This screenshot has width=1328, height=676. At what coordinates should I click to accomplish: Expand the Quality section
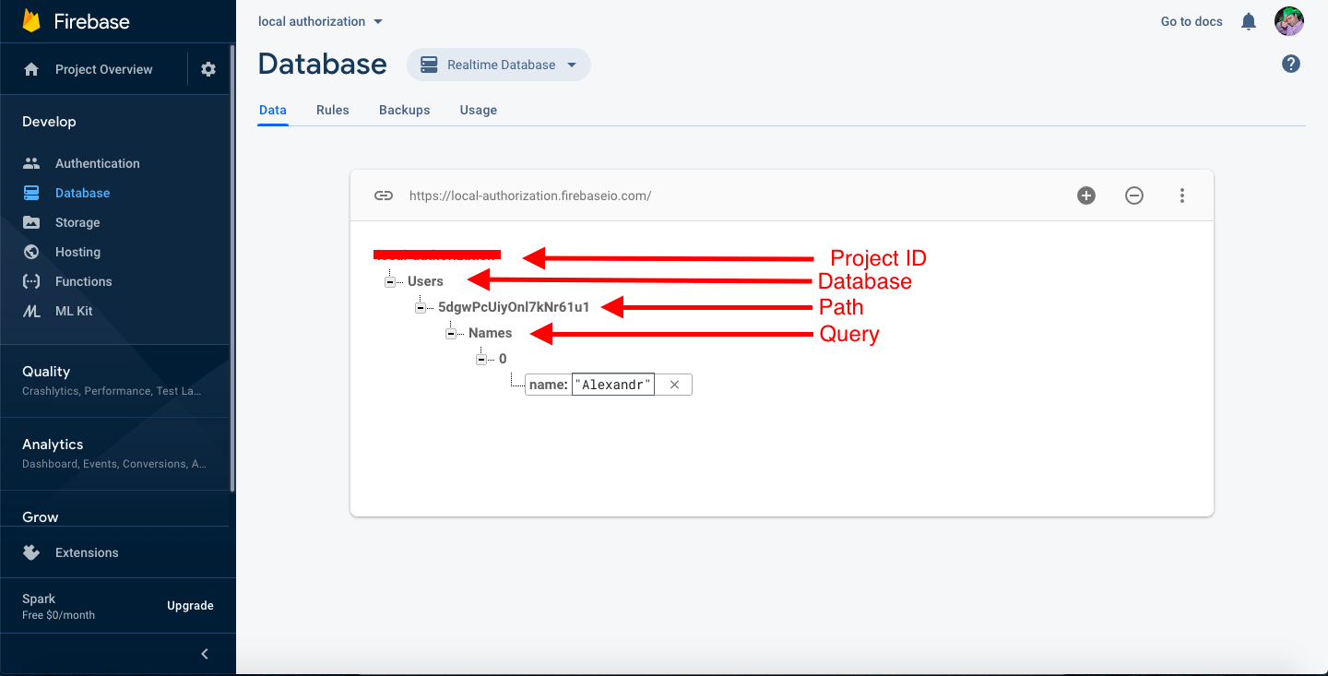114,380
